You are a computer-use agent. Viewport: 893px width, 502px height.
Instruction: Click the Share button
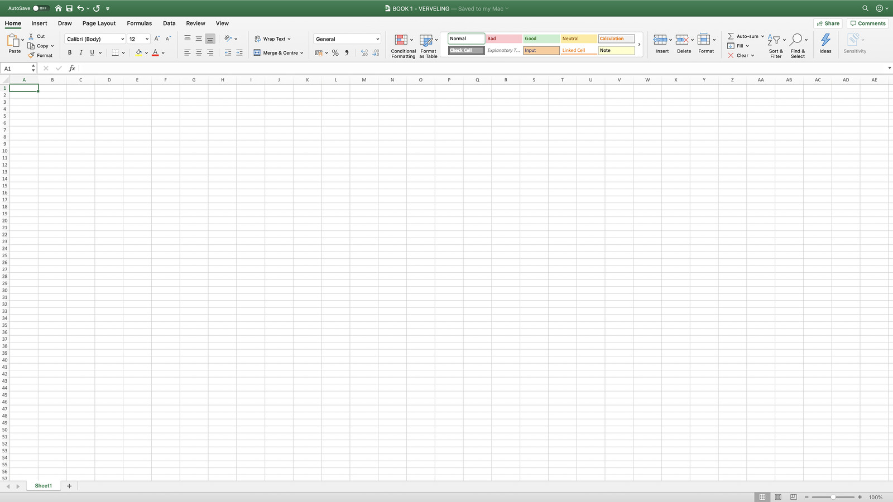click(x=828, y=23)
